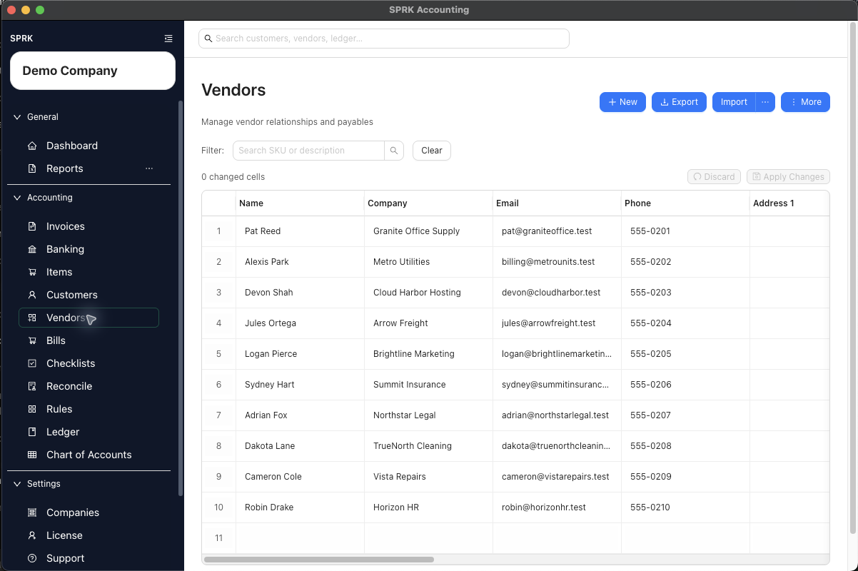Go to the Reports page
The image size is (858, 571).
click(65, 168)
